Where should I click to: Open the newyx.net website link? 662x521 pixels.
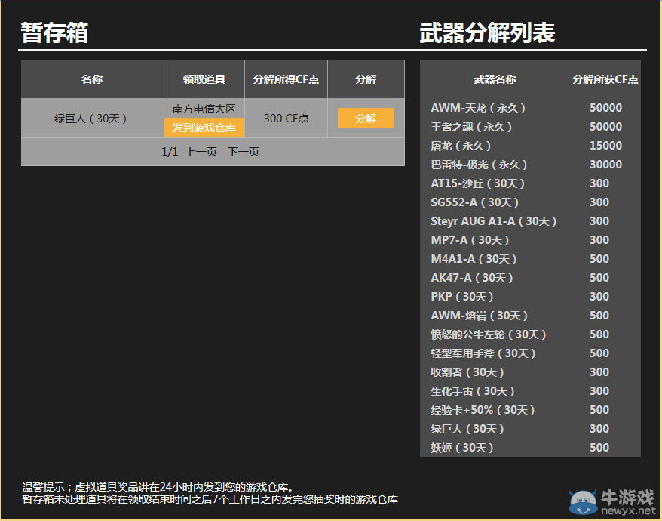tap(627, 513)
